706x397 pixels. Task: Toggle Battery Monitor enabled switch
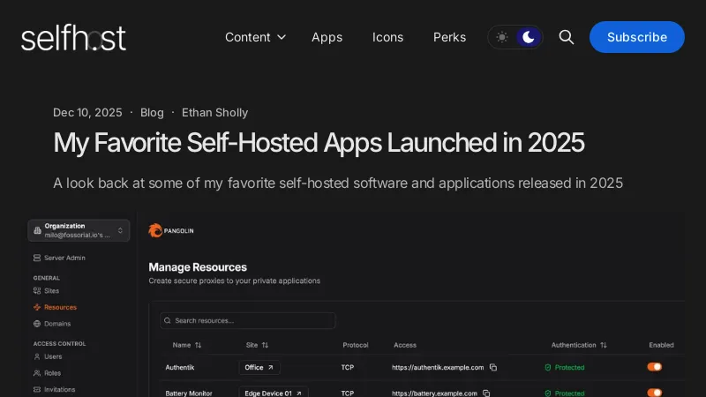pos(655,393)
